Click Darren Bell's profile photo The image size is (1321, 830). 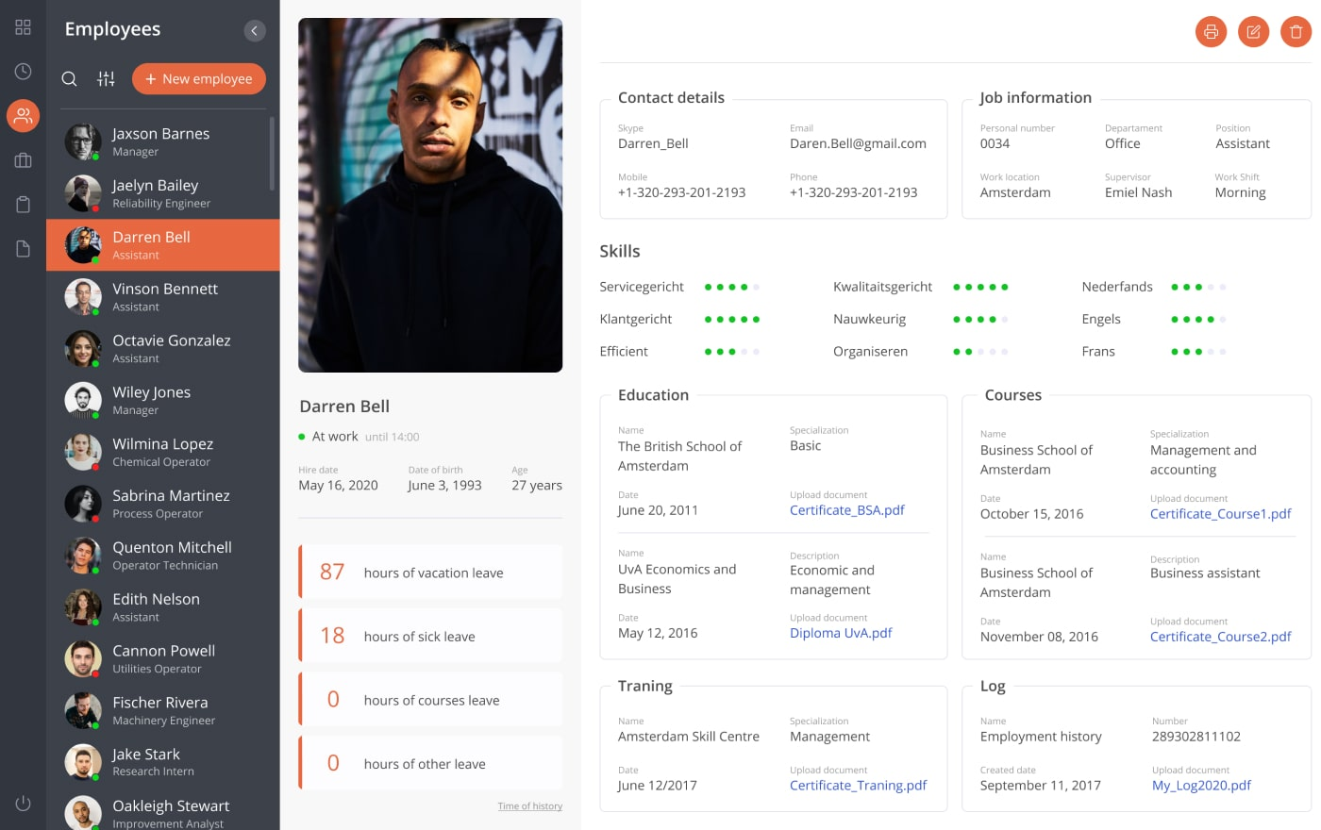point(430,195)
